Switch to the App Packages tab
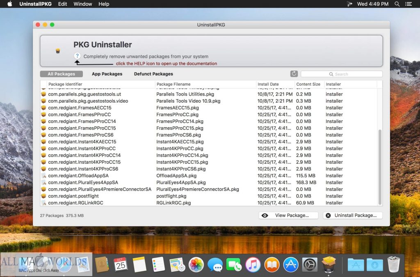Viewport: 420px width, 277px height. point(107,74)
